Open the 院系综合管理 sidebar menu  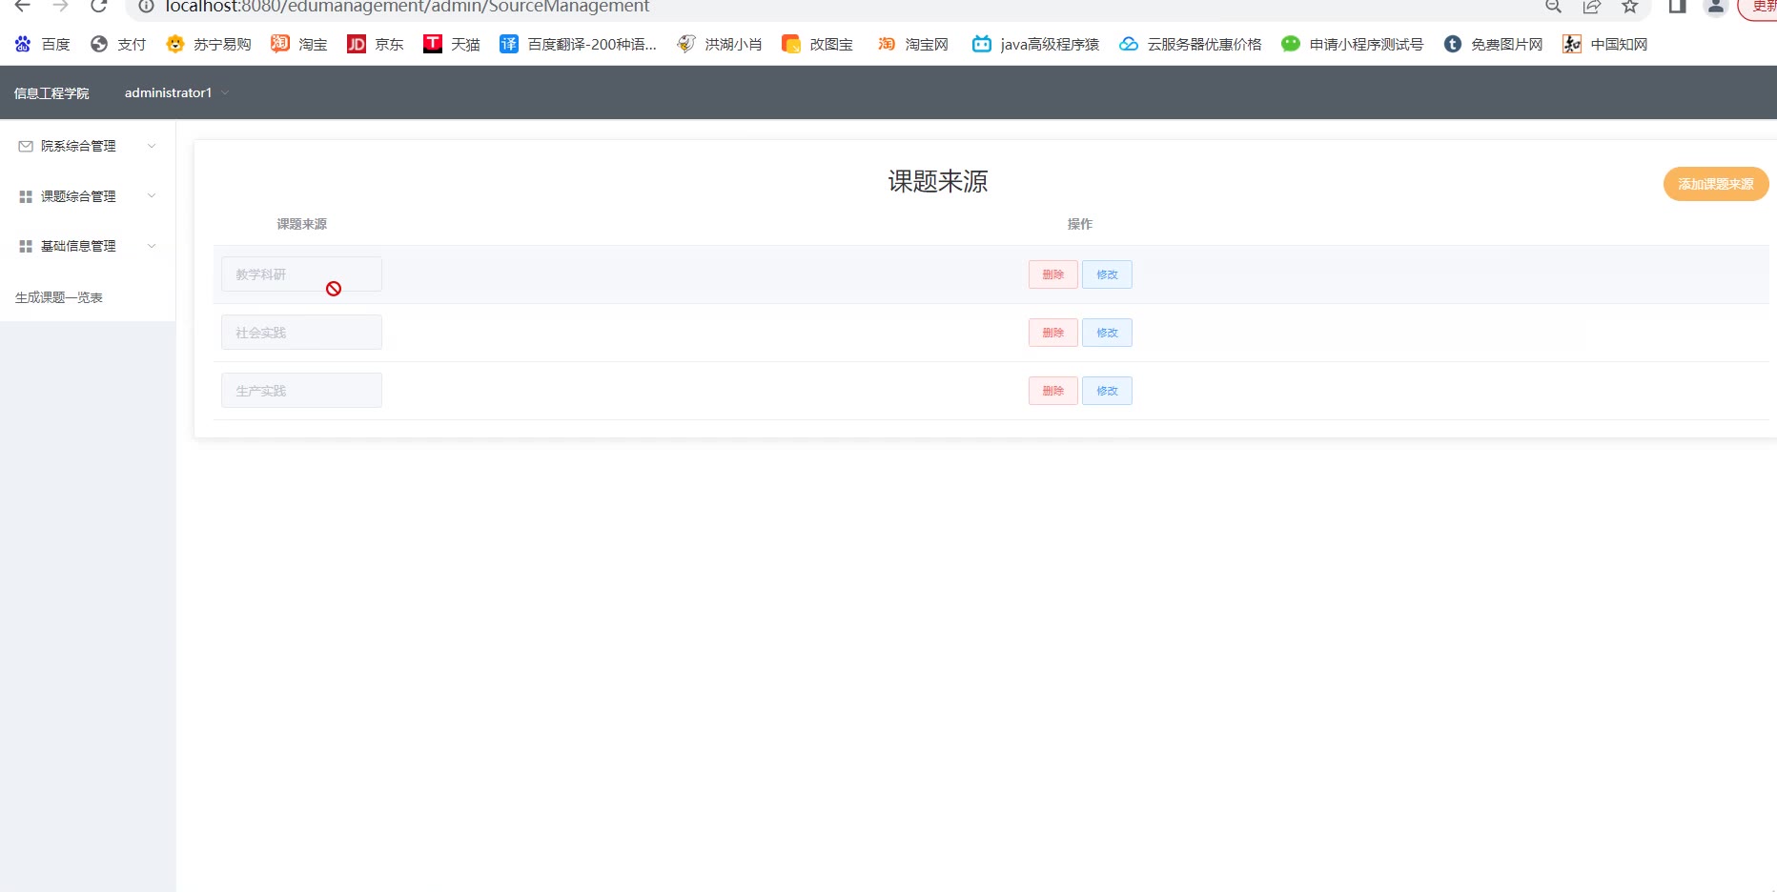[x=88, y=146]
